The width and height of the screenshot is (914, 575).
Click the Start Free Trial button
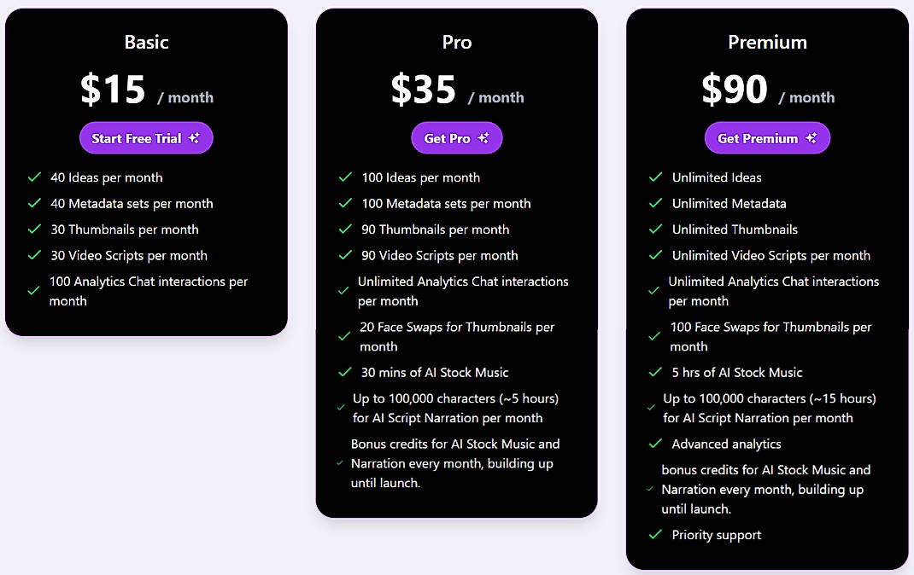(146, 137)
